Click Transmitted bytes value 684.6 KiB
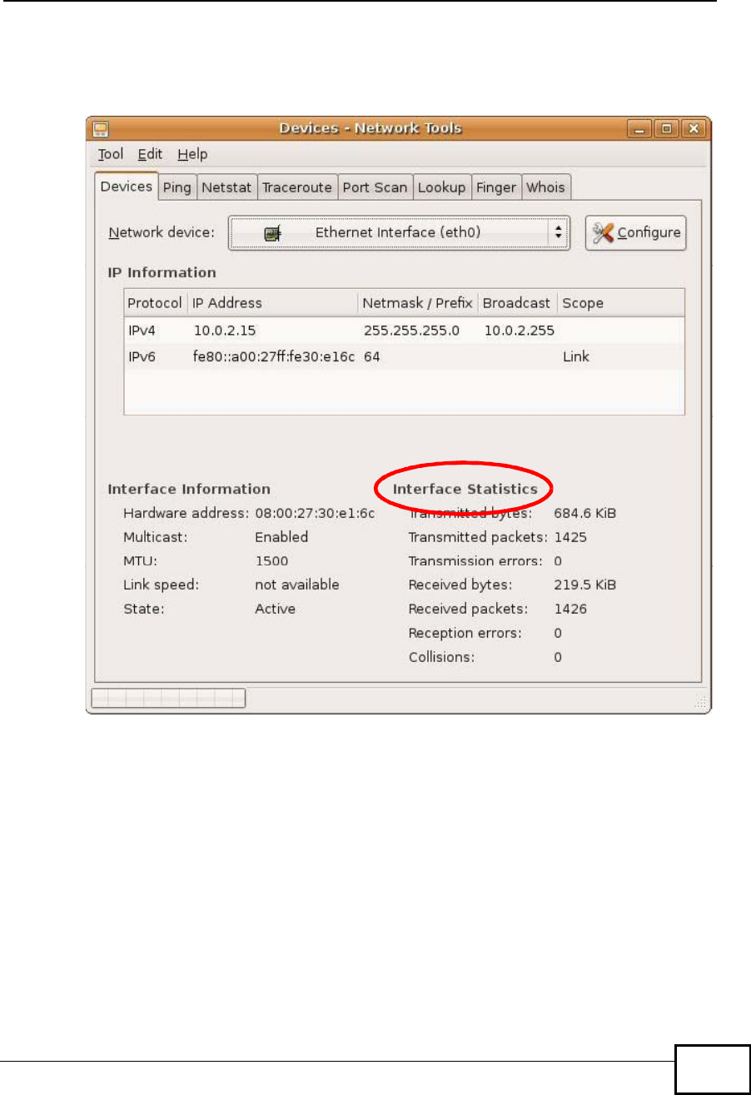 pyautogui.click(x=584, y=513)
